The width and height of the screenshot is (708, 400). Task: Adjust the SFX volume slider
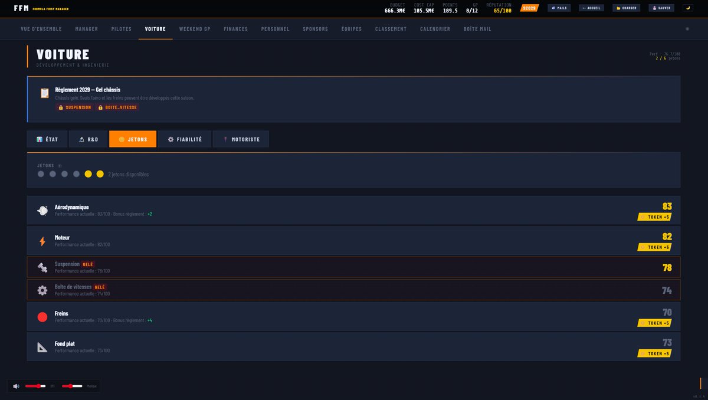[x=35, y=386]
